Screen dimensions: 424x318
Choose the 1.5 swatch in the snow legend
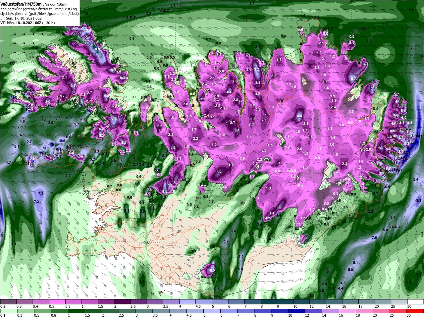coord(106,302)
